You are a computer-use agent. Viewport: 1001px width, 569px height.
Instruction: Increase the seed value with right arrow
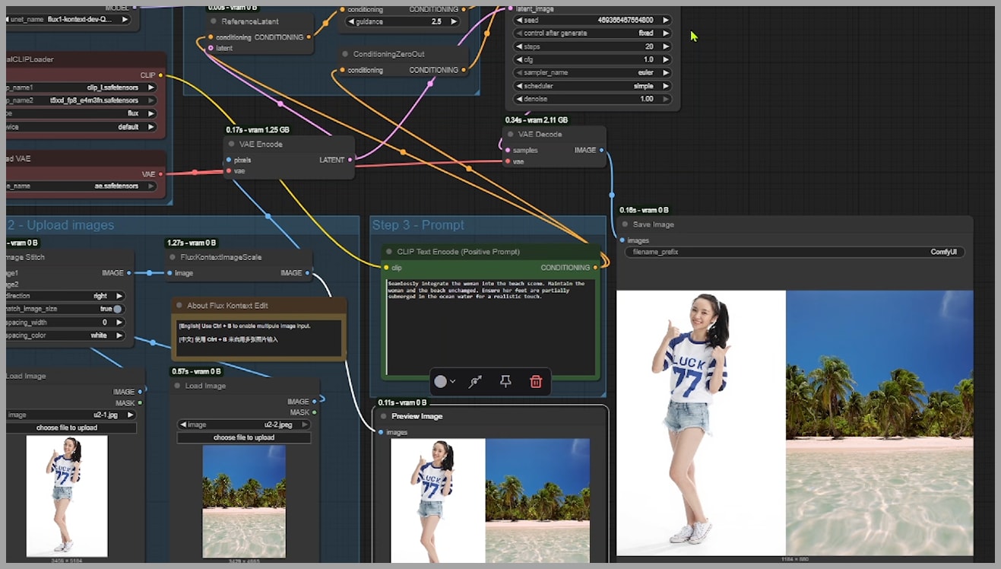665,21
